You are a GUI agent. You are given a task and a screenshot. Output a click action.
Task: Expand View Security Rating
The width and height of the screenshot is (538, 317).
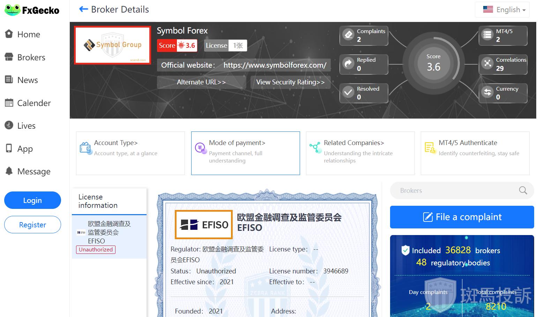(x=290, y=82)
